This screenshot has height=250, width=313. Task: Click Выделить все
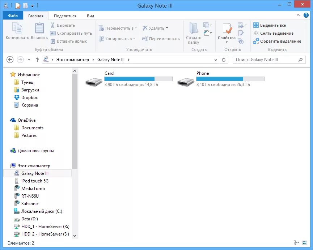(x=269, y=25)
